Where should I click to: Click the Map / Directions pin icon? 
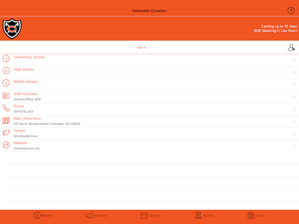point(6,120)
